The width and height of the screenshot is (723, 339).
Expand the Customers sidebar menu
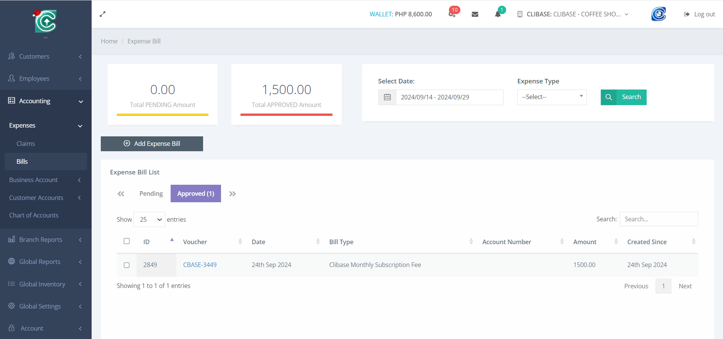coord(45,56)
